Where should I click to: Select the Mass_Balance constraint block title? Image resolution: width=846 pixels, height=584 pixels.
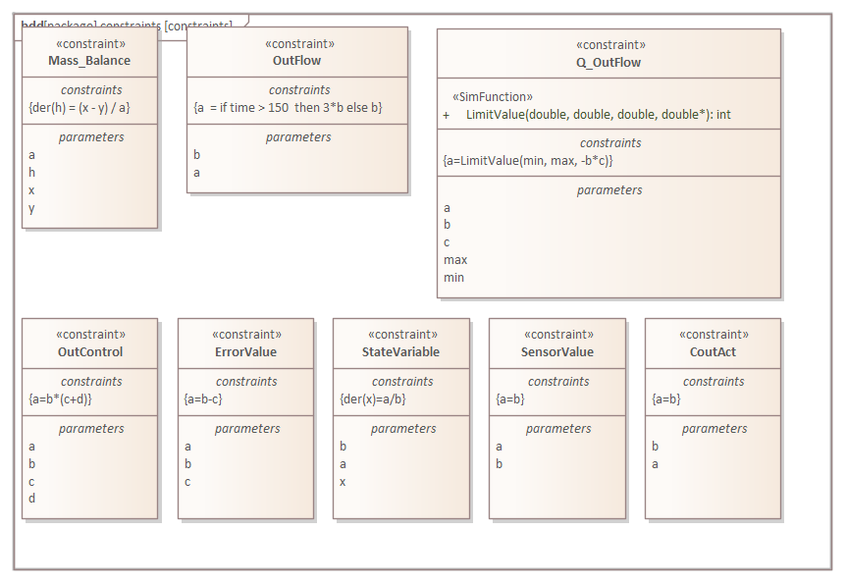pyautogui.click(x=89, y=61)
